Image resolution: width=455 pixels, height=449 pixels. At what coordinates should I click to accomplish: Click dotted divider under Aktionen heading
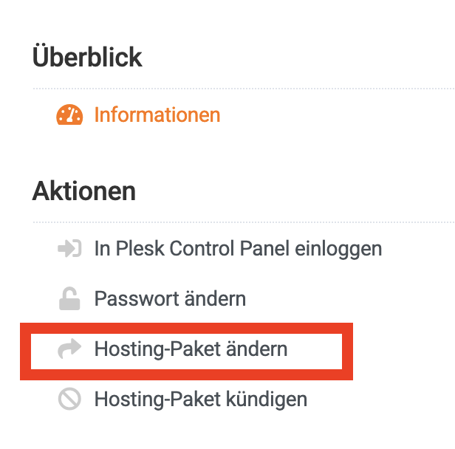pos(242,222)
